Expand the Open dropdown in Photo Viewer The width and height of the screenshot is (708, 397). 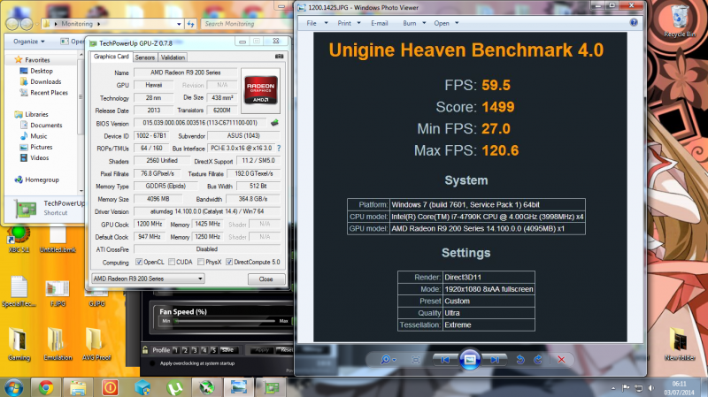coord(457,23)
